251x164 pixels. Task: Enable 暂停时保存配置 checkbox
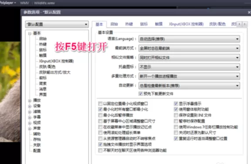click(x=176, y=121)
